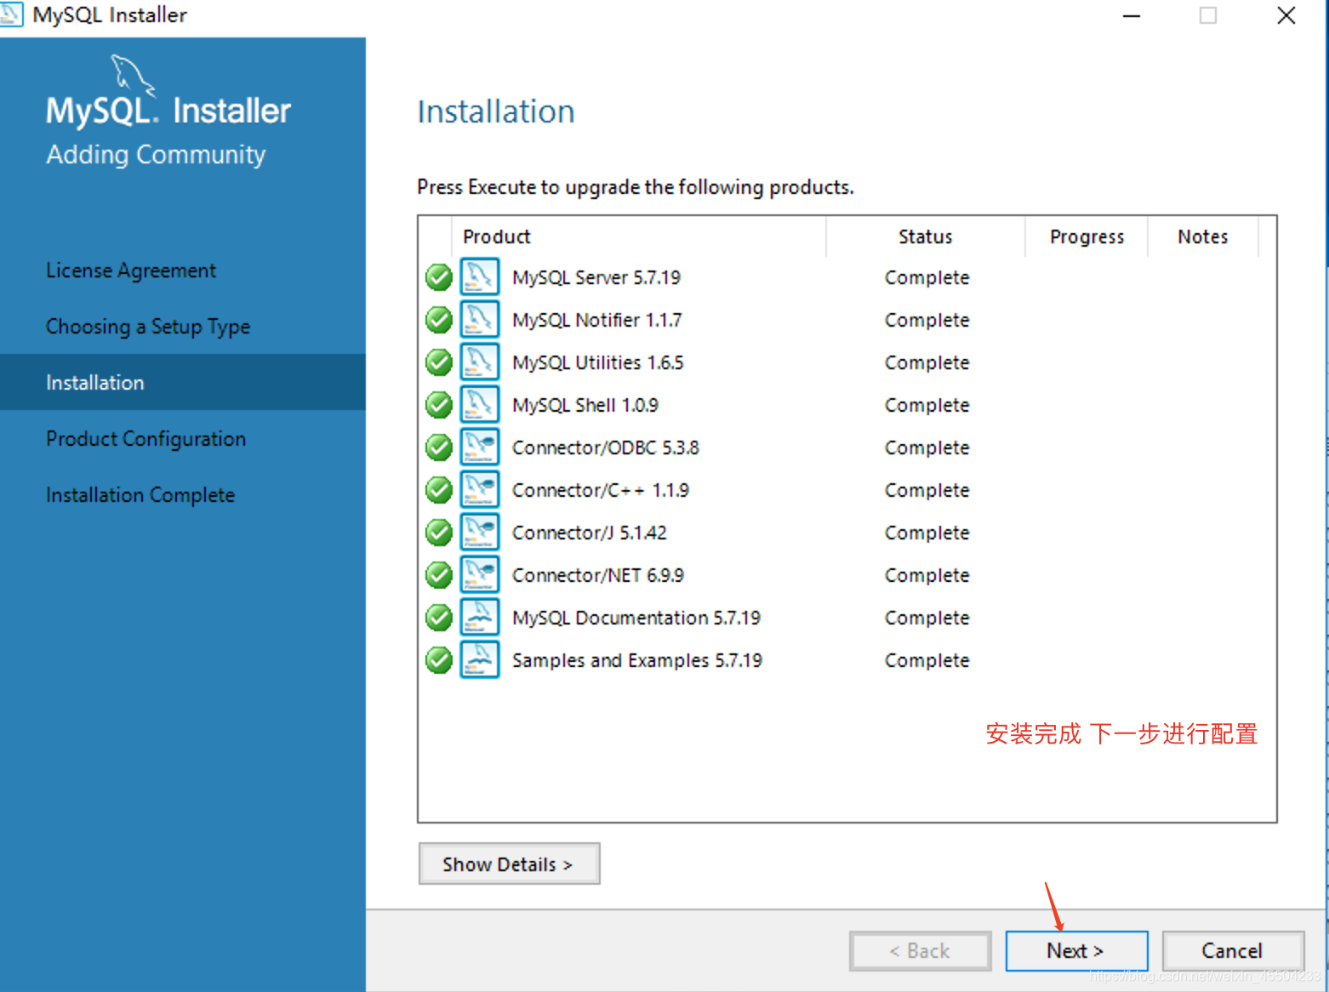The width and height of the screenshot is (1329, 992).
Task: Click green checkmark beside MySQL Documentation 5.7.19
Action: point(439,618)
